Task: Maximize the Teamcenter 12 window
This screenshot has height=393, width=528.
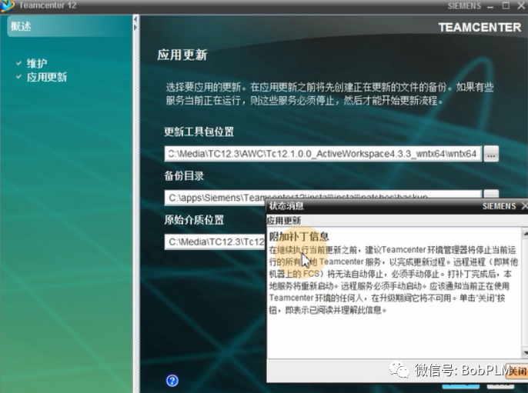Action: (x=506, y=5)
